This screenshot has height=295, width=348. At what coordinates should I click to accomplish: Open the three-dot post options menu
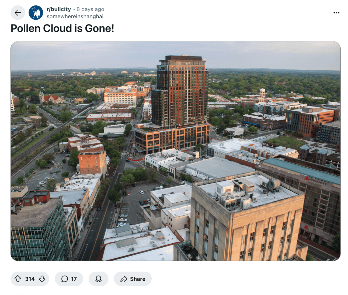click(336, 13)
